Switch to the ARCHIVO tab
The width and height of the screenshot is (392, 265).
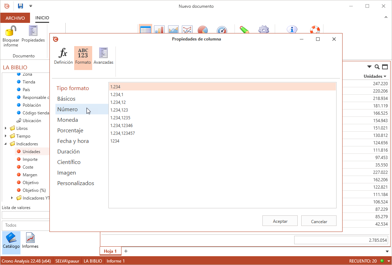15,18
